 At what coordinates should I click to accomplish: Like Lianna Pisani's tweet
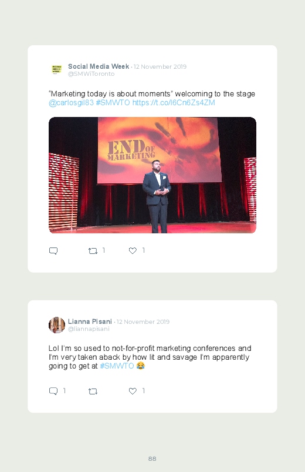click(133, 391)
